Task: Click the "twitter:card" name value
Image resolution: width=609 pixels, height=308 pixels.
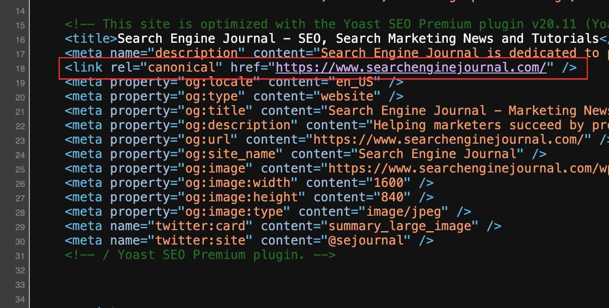Action: point(200,226)
